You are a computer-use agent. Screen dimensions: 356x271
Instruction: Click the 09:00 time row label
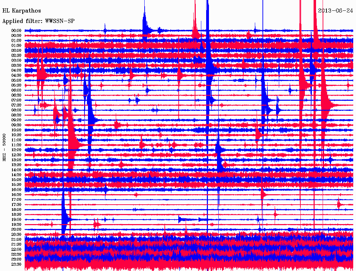tap(17, 120)
